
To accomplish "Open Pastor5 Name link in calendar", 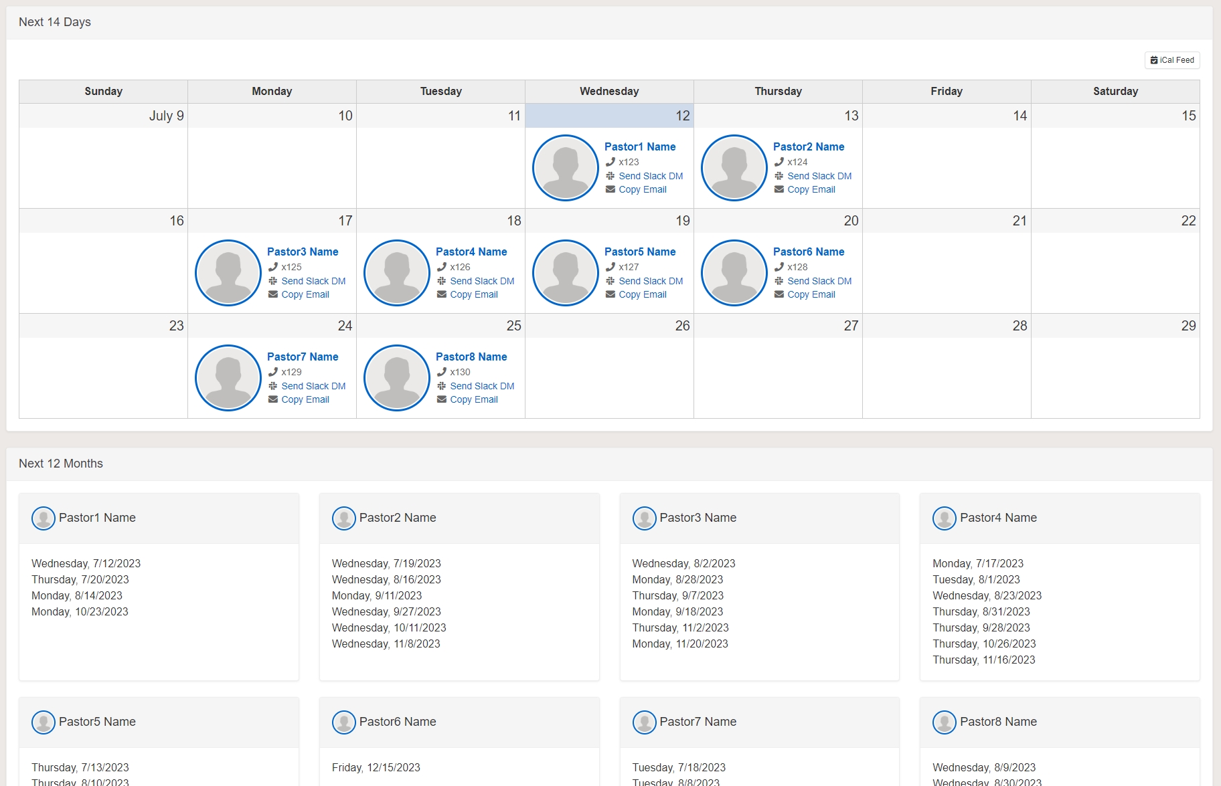I will [640, 252].
